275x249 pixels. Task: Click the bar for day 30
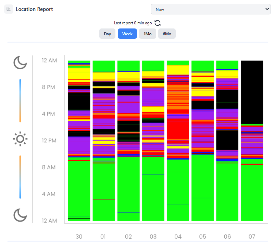coord(79,141)
